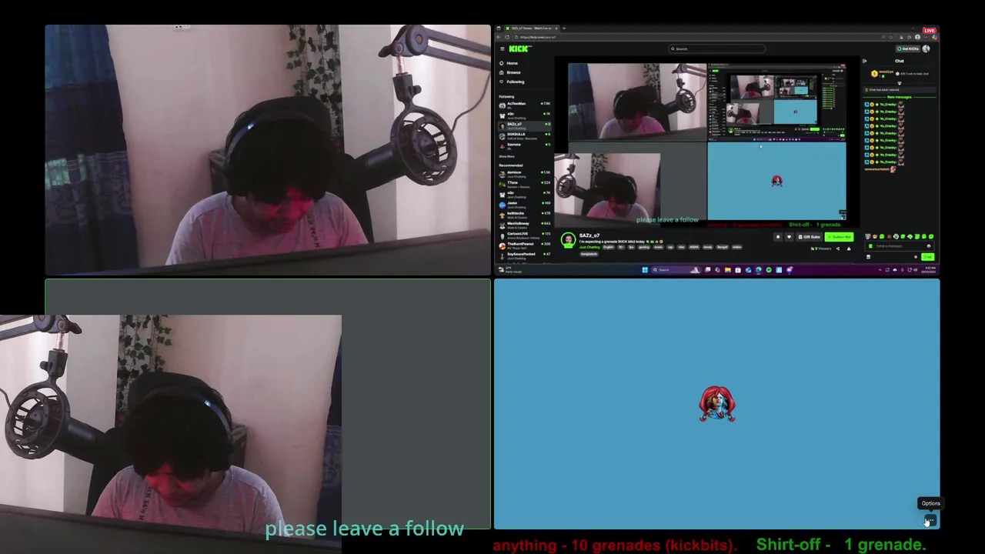Open the emoji picker in chat input
Screen dimensions: 985x554
coord(929,246)
